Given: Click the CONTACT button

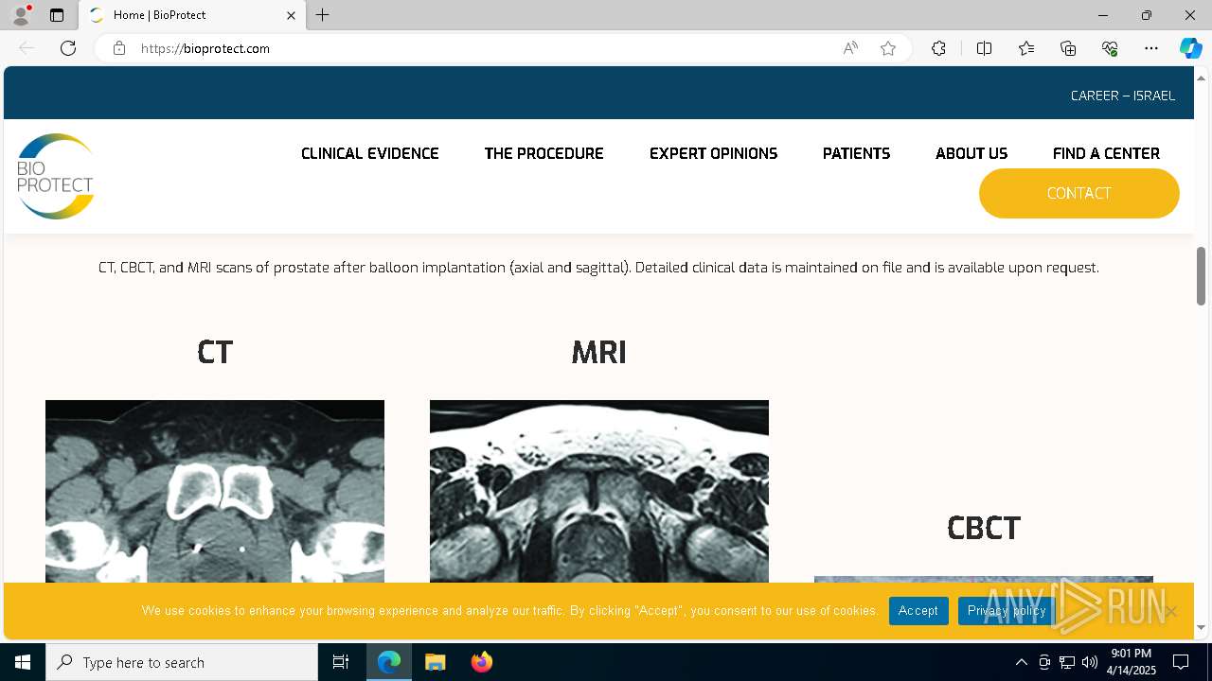Looking at the screenshot, I should pos(1079,193).
